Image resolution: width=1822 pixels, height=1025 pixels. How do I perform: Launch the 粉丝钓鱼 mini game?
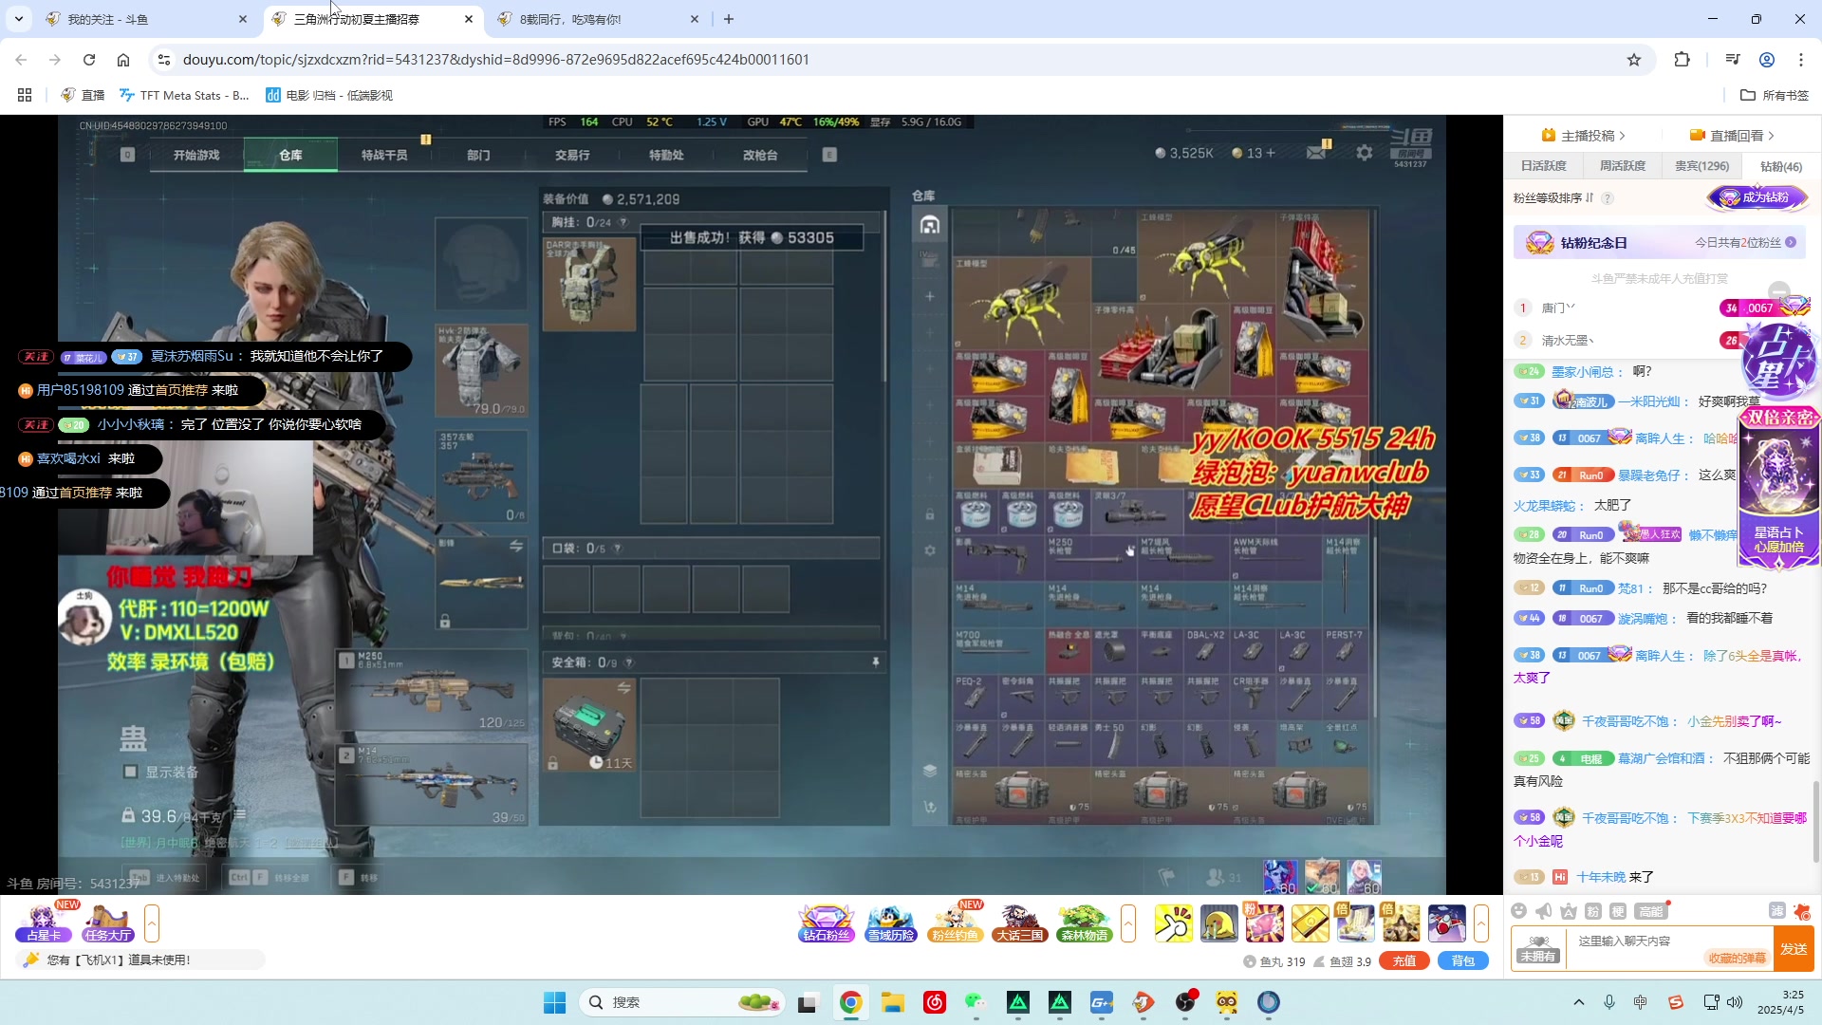956,922
